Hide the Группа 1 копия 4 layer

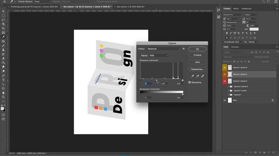(x=225, y=74)
